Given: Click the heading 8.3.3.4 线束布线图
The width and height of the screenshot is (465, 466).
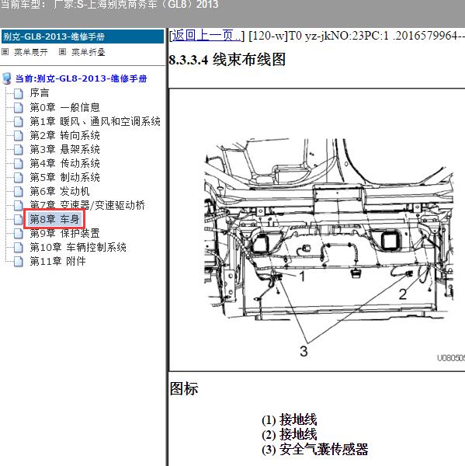Looking at the screenshot, I should 227,60.
